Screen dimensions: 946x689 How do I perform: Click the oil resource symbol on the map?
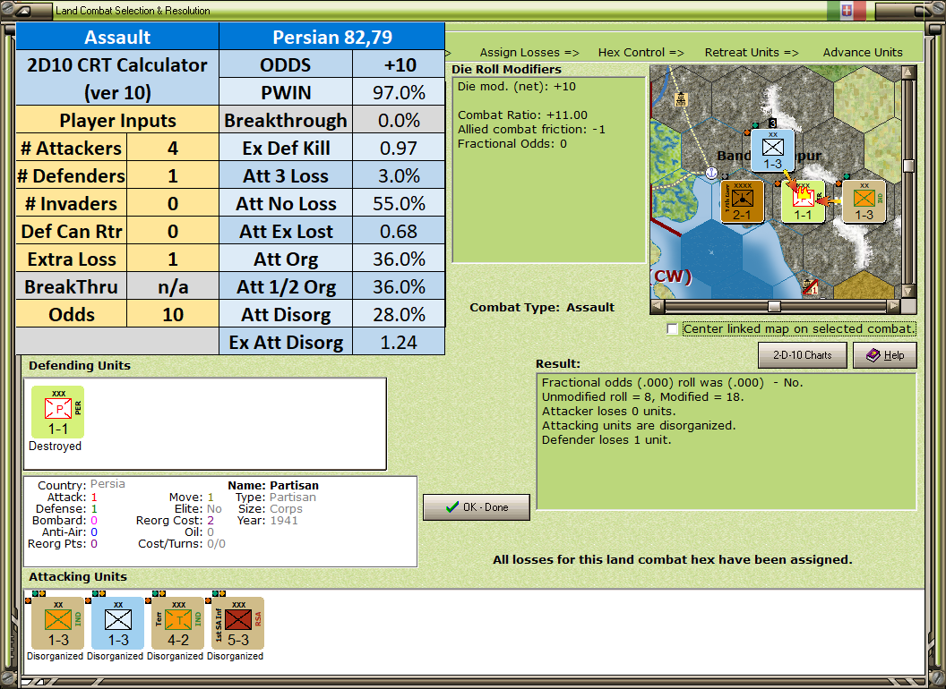click(x=681, y=98)
